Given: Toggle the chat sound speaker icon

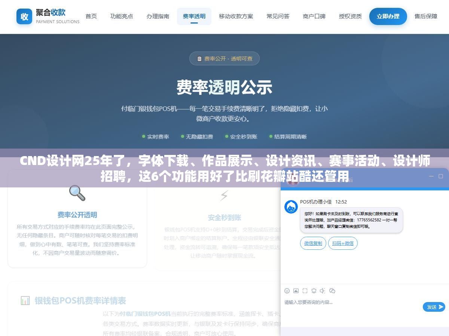Looking at the screenshot, I should 323,291.
